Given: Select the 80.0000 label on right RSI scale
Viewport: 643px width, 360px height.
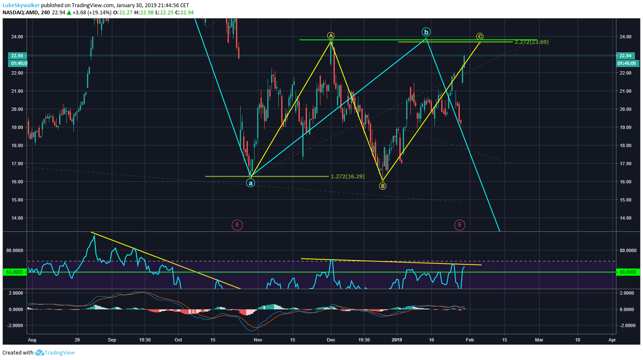Looking at the screenshot, I should coord(627,250).
